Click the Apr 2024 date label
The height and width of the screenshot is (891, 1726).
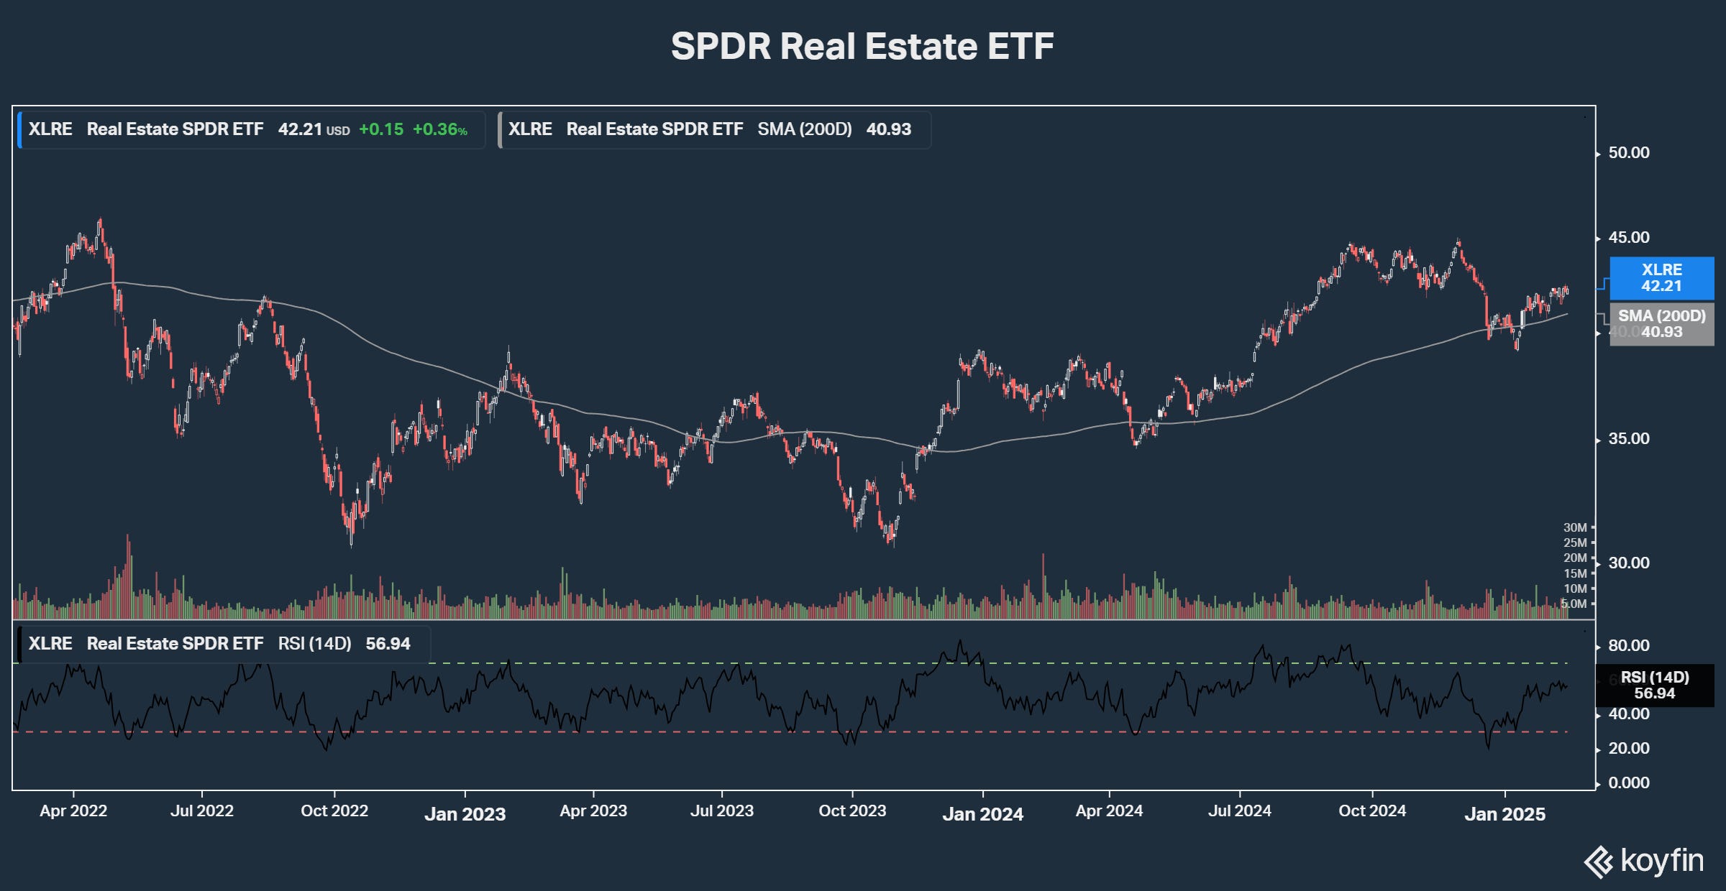pyautogui.click(x=1109, y=811)
